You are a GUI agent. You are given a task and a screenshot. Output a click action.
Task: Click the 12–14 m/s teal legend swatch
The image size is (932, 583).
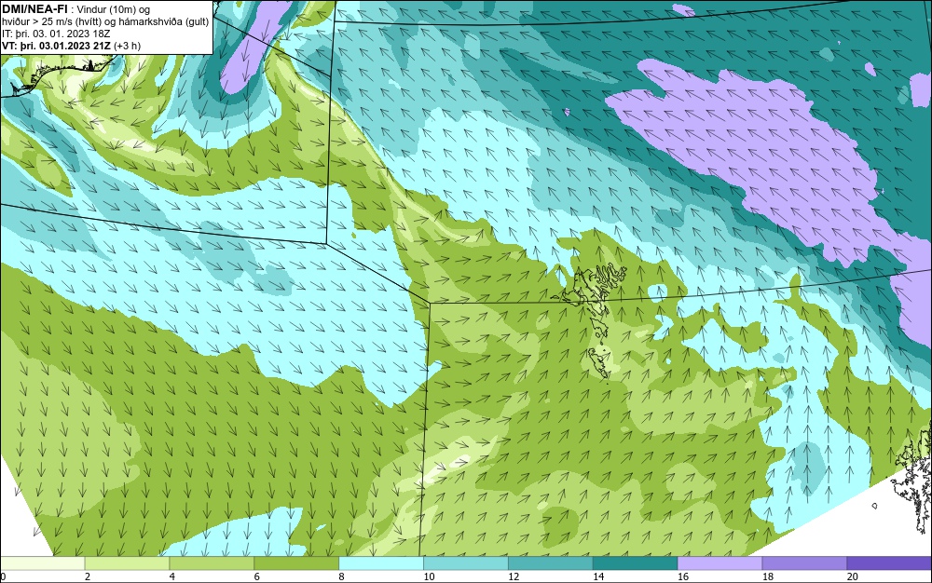(x=551, y=563)
